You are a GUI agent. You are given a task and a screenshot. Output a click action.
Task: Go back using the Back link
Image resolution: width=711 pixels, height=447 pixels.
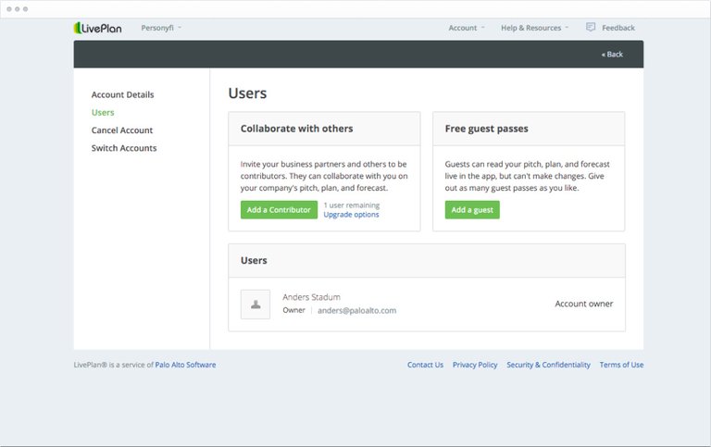tap(612, 55)
